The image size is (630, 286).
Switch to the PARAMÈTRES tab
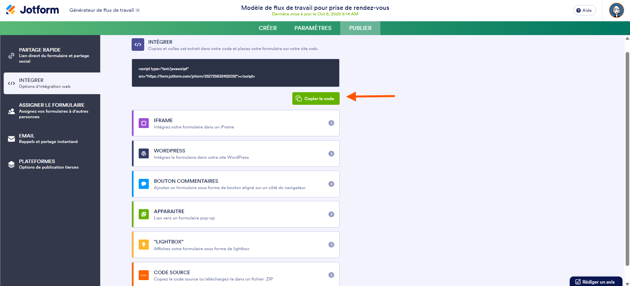(313, 28)
